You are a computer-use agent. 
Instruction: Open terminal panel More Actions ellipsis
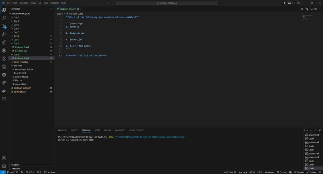pos(311,130)
